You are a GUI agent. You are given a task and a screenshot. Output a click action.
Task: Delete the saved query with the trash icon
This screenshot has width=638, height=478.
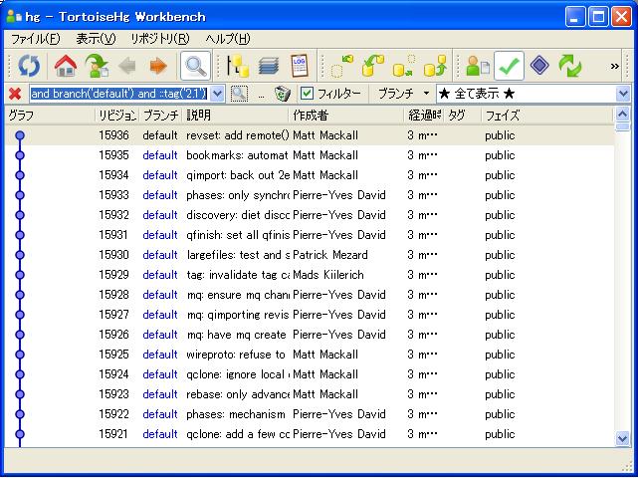282,94
